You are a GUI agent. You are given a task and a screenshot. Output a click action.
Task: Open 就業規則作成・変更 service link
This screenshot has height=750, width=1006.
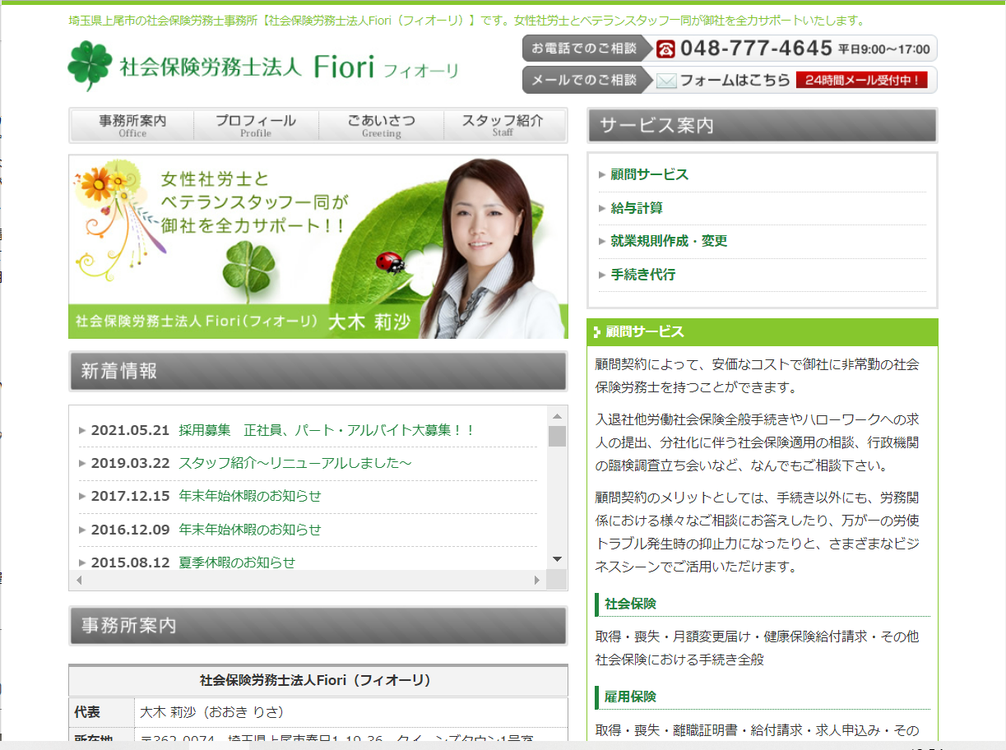[668, 241]
